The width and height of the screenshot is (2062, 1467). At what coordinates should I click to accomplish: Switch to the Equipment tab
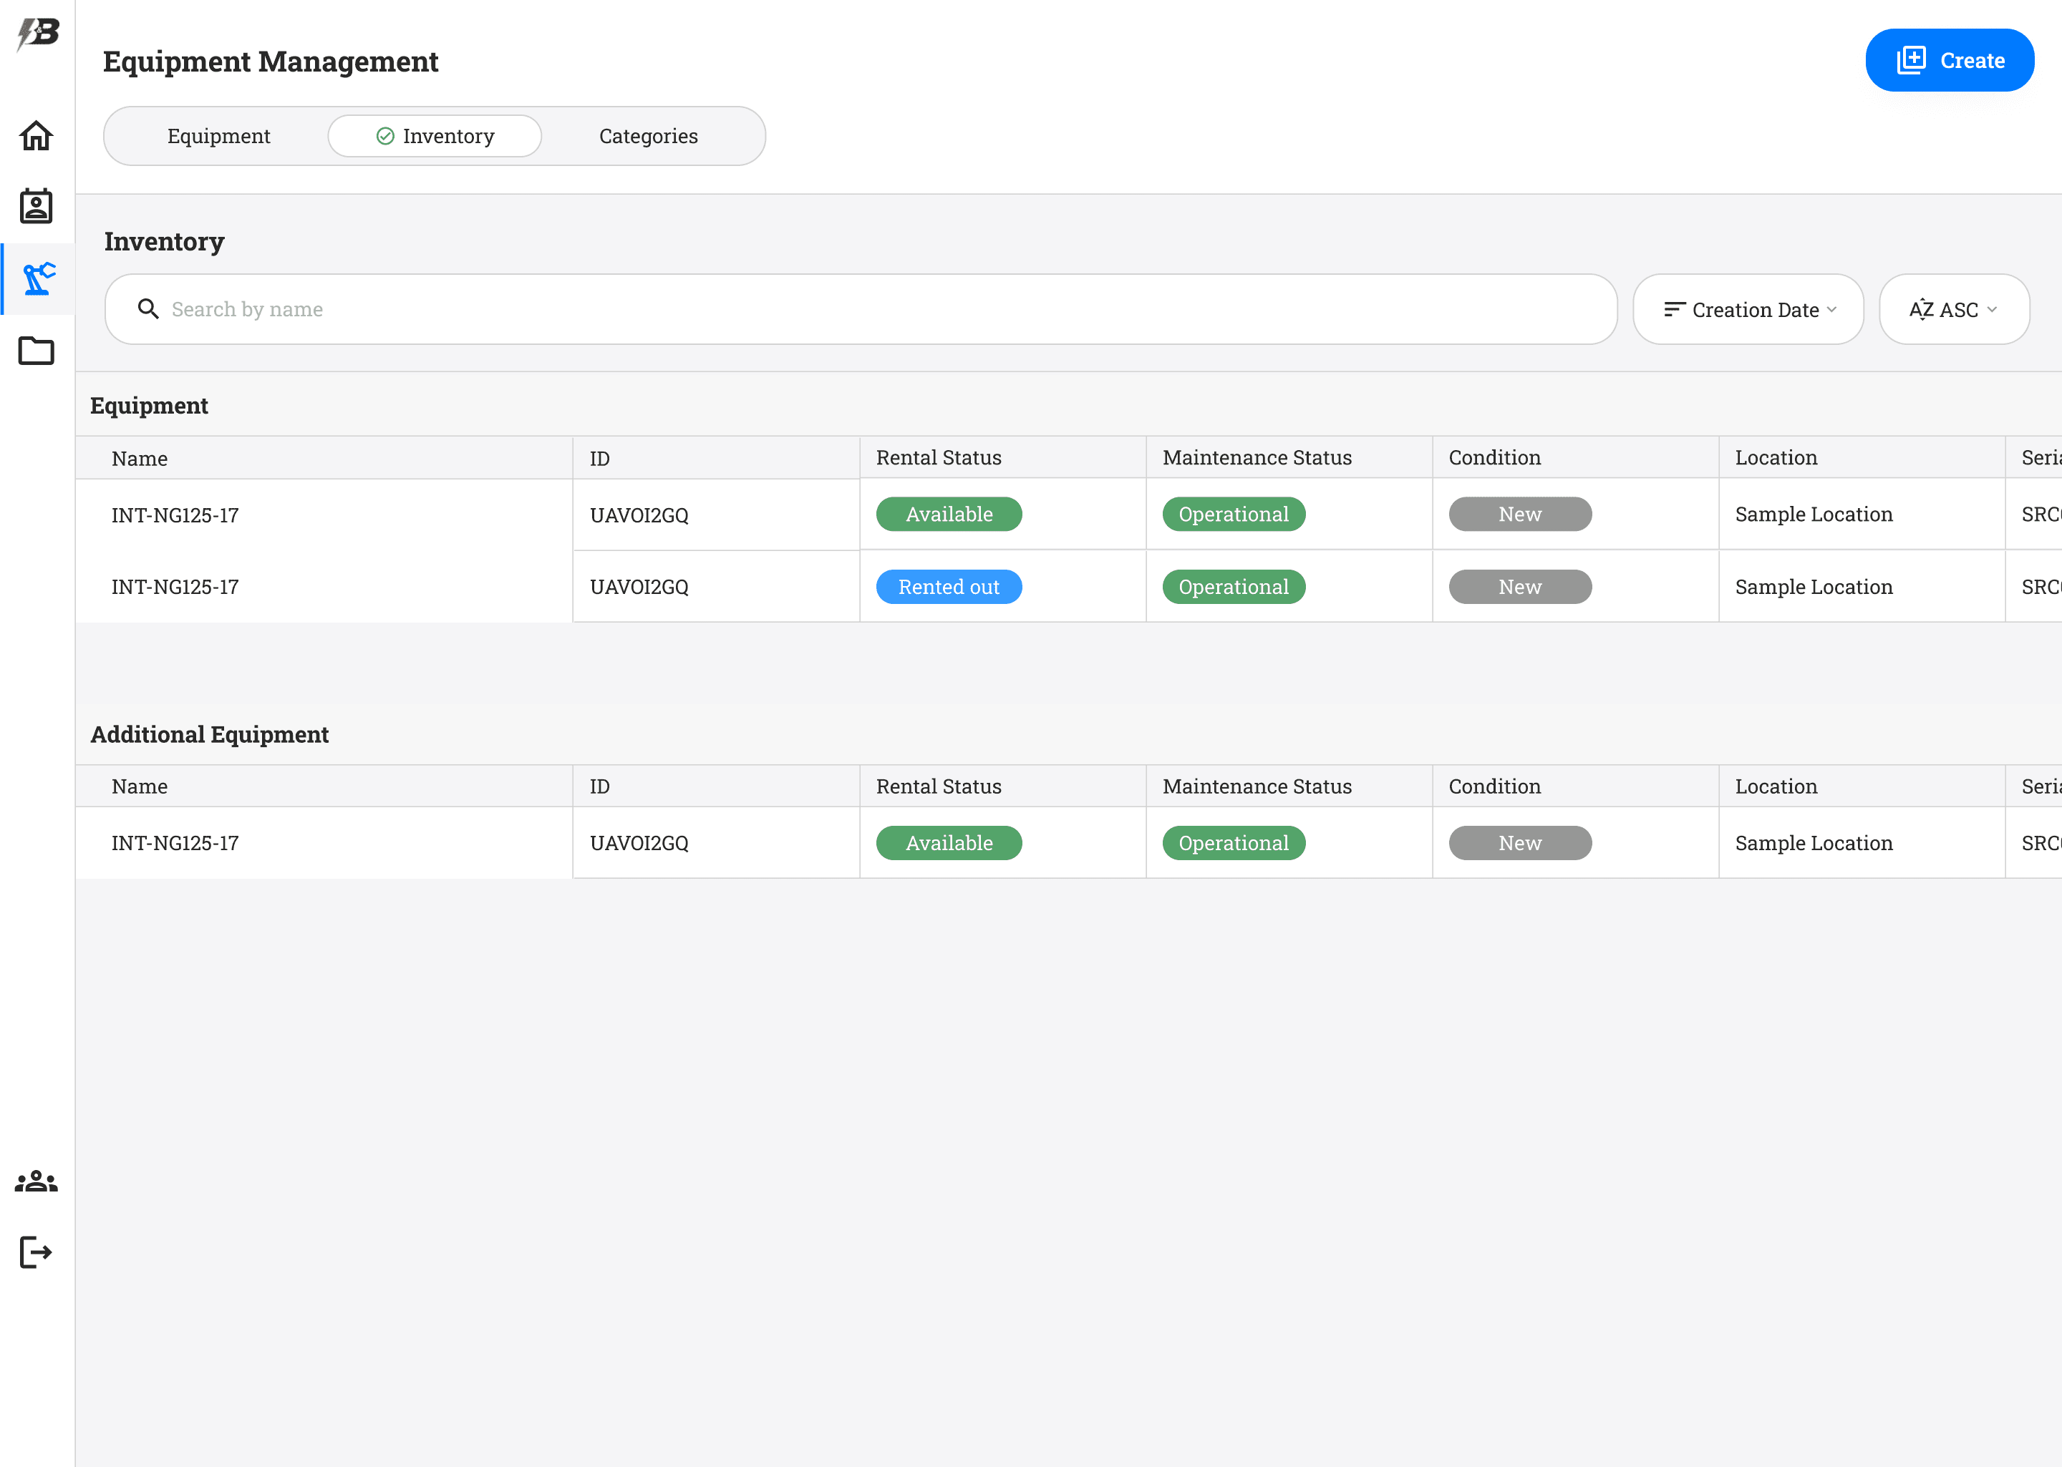click(218, 137)
